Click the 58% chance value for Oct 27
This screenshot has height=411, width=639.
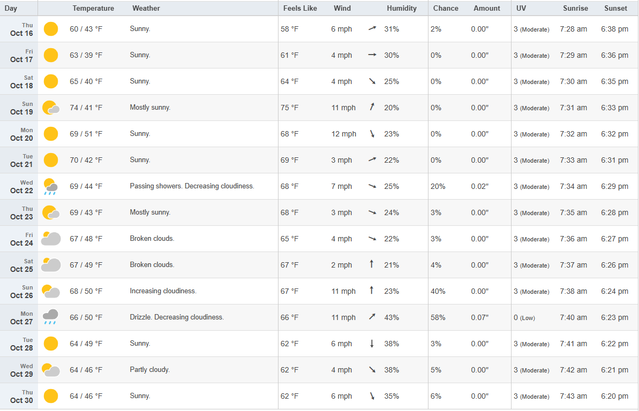coord(438,317)
